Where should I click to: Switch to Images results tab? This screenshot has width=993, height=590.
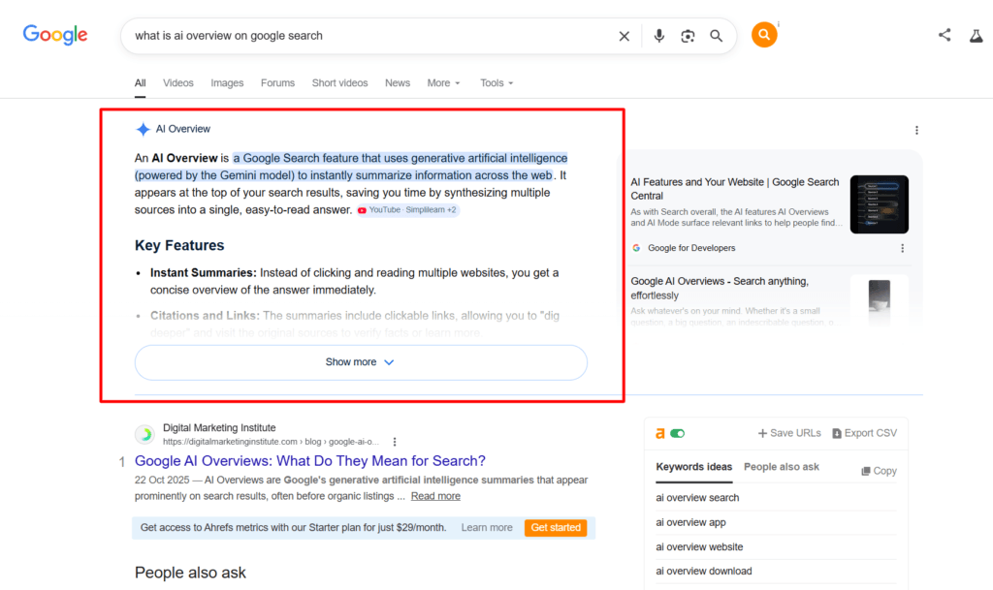(227, 83)
